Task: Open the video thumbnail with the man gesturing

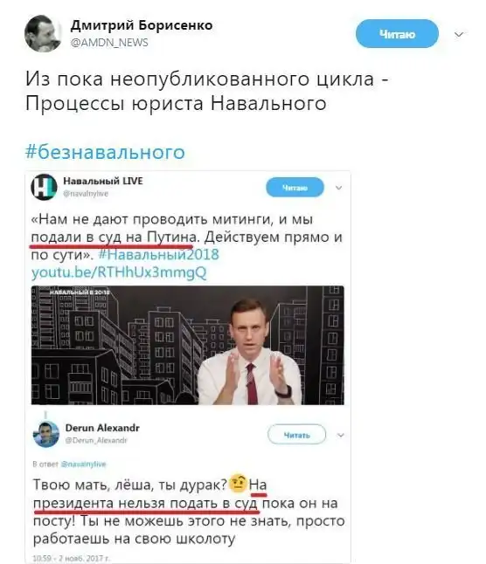Action: (188, 345)
